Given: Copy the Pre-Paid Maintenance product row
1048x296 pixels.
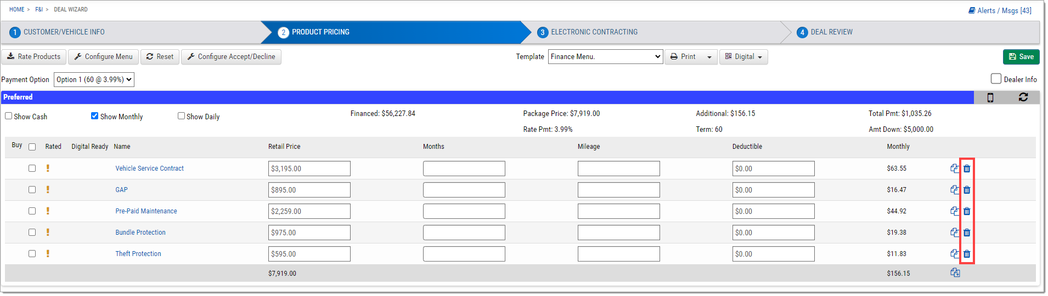Looking at the screenshot, I should (x=955, y=211).
